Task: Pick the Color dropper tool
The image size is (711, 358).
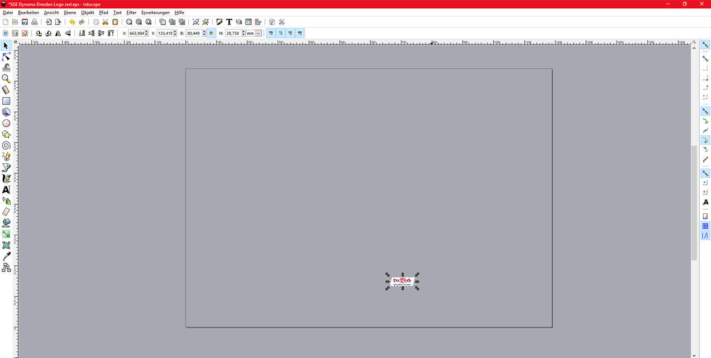Action: coord(6,256)
